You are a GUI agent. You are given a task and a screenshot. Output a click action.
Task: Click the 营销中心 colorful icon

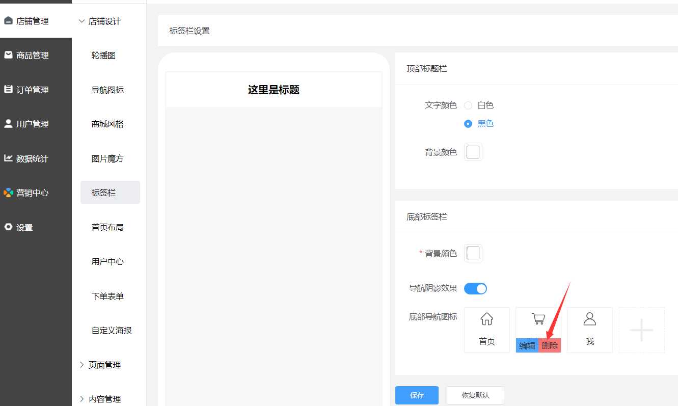(x=8, y=193)
